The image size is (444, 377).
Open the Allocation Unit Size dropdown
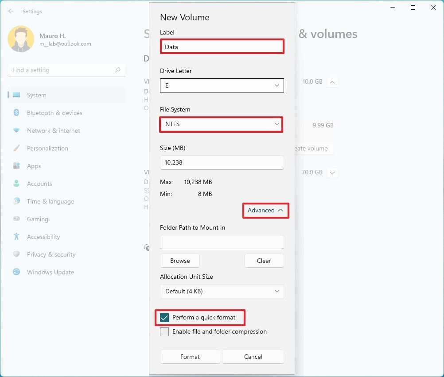[222, 291]
